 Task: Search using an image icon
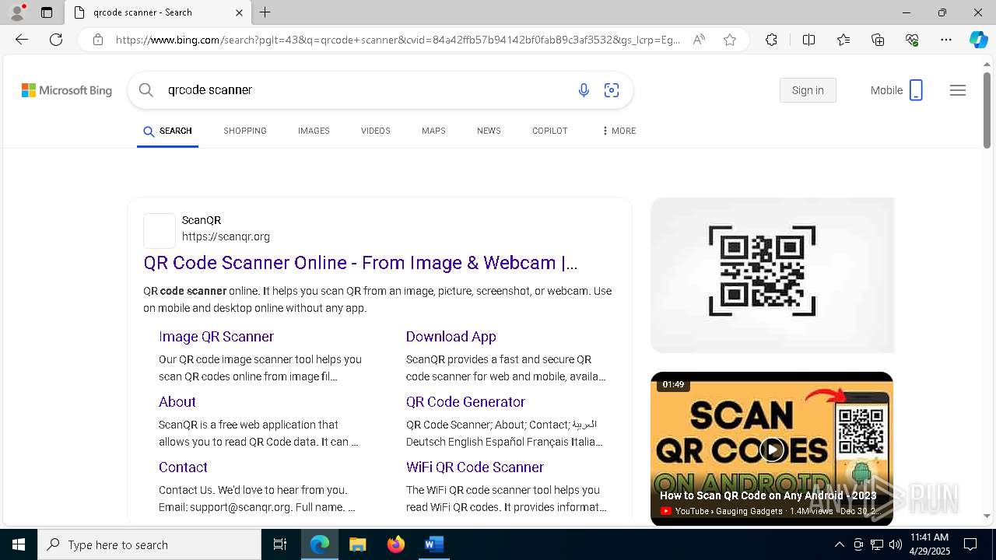pyautogui.click(x=612, y=90)
